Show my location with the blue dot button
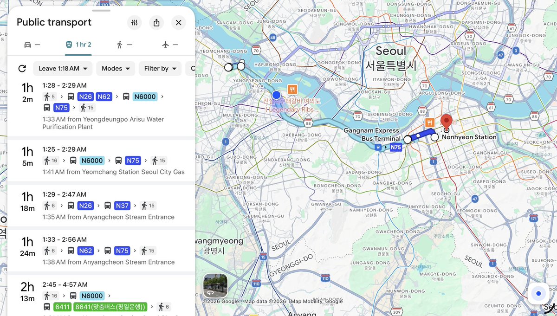557x316 pixels. pyautogui.click(x=538, y=294)
